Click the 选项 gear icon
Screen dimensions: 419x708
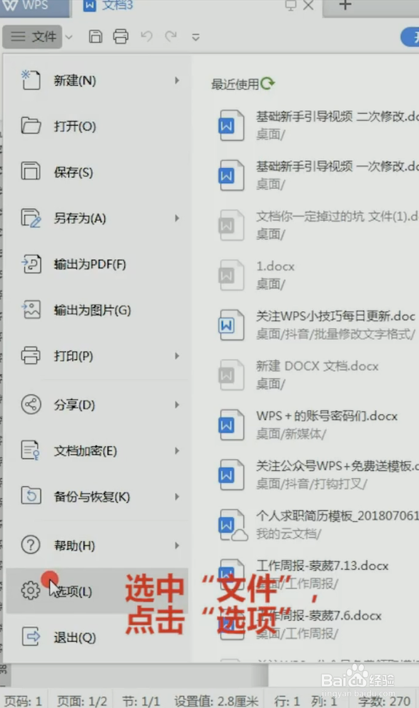(x=31, y=591)
